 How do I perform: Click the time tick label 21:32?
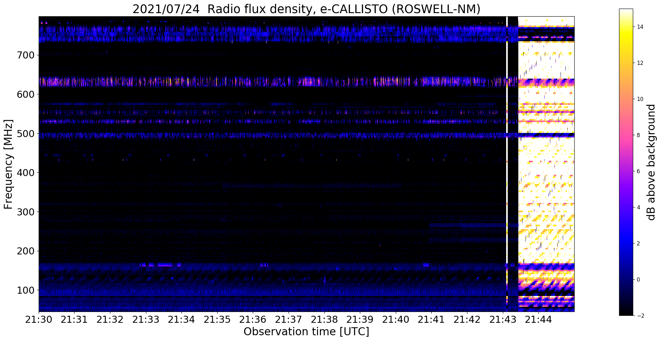tap(110, 319)
